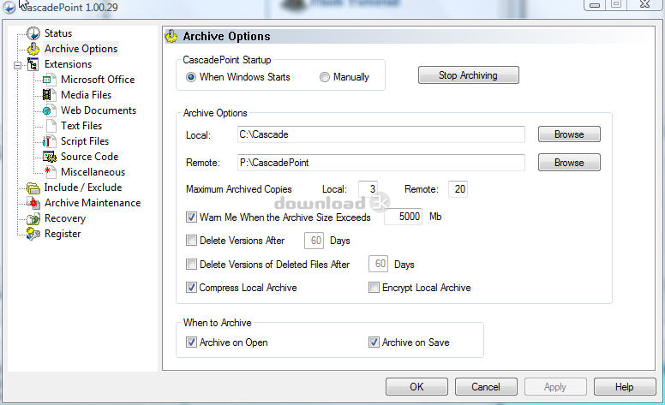This screenshot has height=405, width=665.
Task: Click the Source Code gear icon
Action: point(49,157)
